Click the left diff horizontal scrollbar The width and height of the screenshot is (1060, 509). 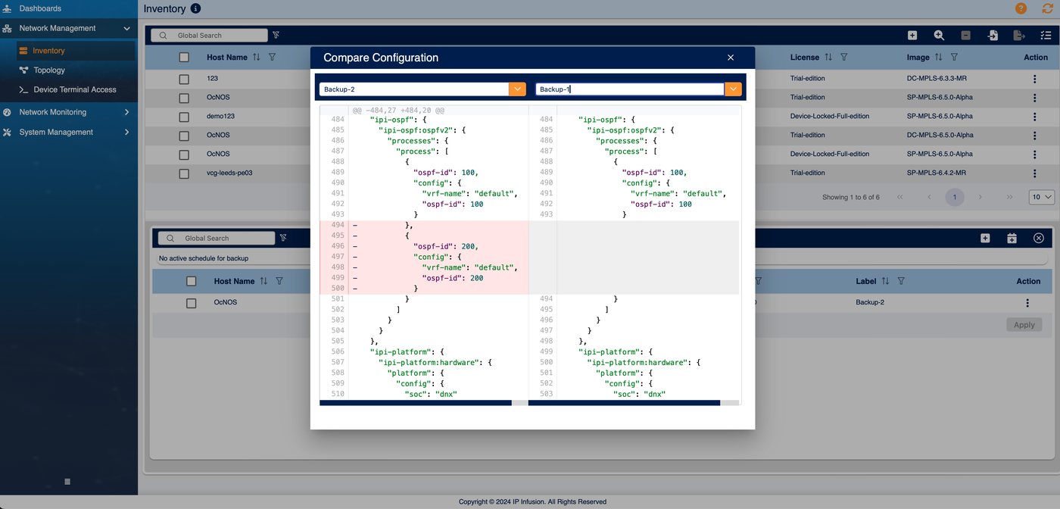coord(416,403)
